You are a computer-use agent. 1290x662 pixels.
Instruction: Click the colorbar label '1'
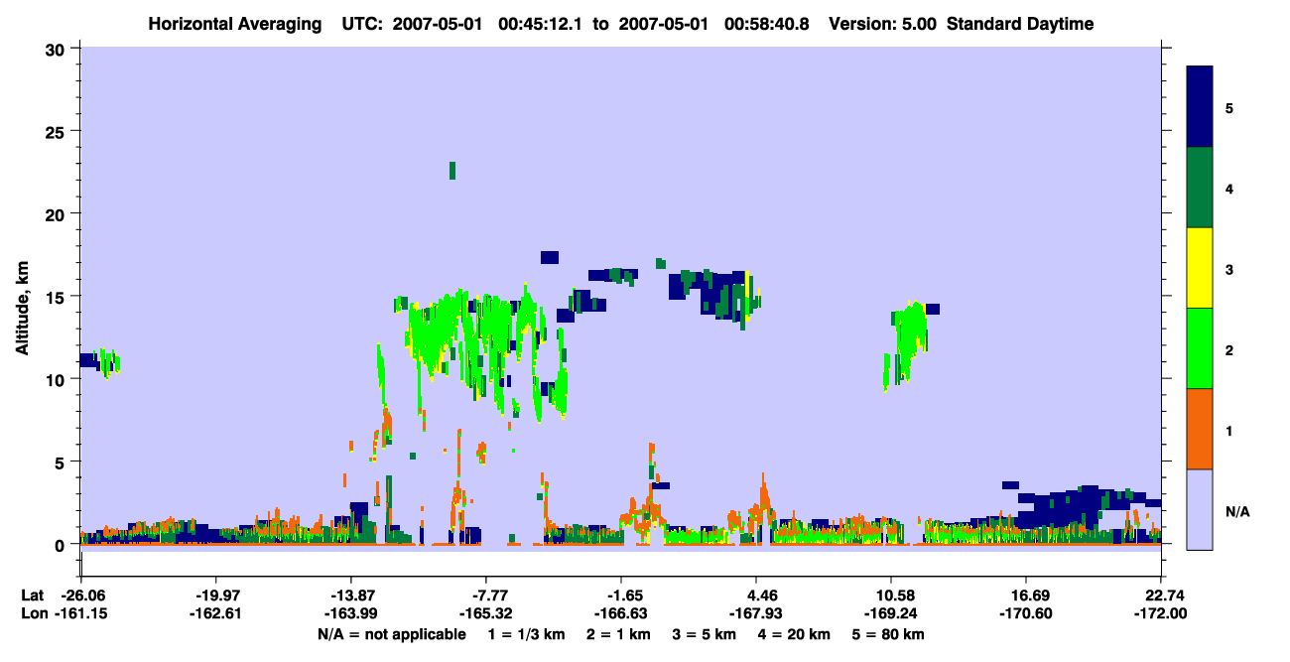(1229, 429)
